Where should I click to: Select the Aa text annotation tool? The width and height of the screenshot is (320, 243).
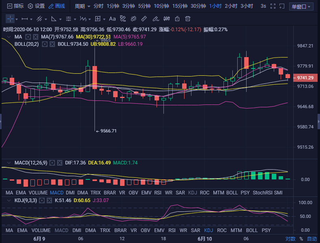[112, 19]
